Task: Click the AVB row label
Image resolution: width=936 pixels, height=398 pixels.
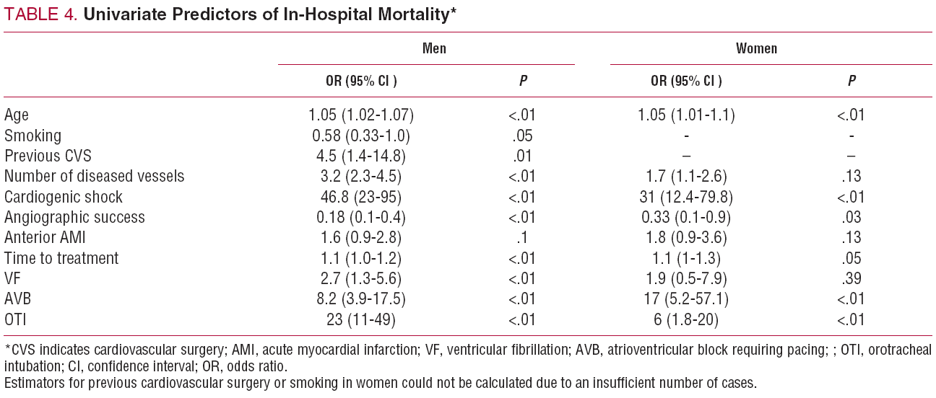Action: (x=17, y=298)
